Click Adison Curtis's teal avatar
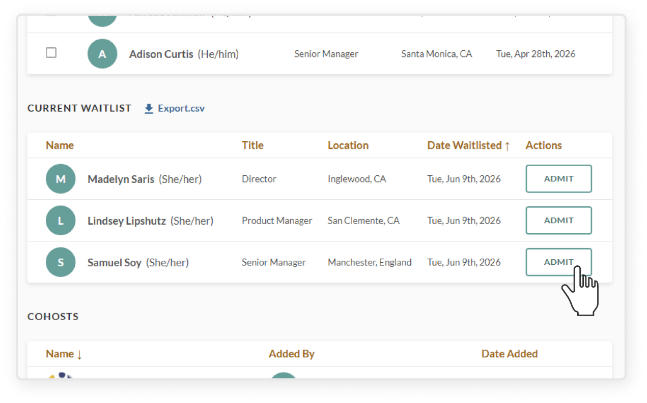Viewport: 647px width, 403px height. [x=102, y=54]
